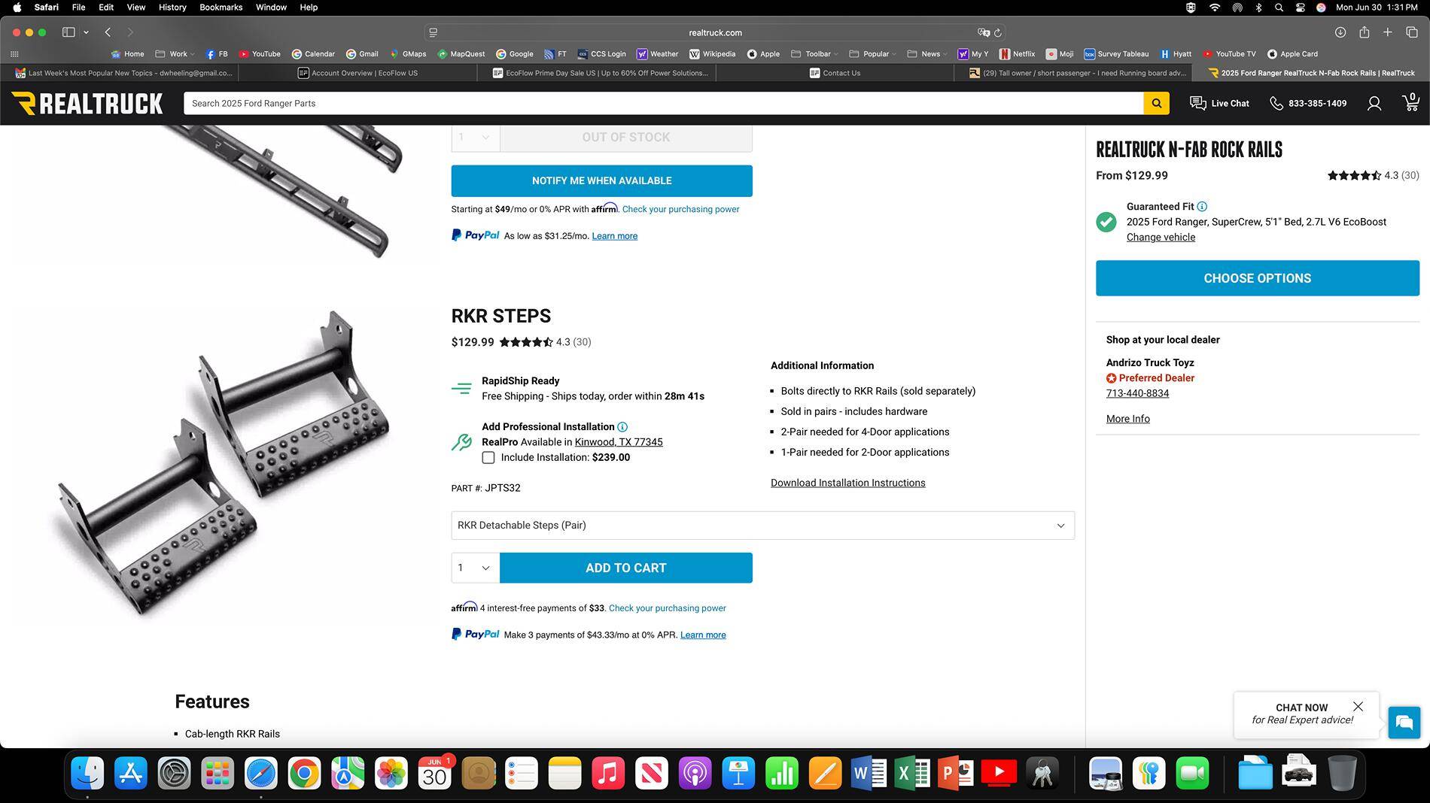Image resolution: width=1430 pixels, height=803 pixels.
Task: Click dealer phone 713-440-8834
Action: (1137, 393)
